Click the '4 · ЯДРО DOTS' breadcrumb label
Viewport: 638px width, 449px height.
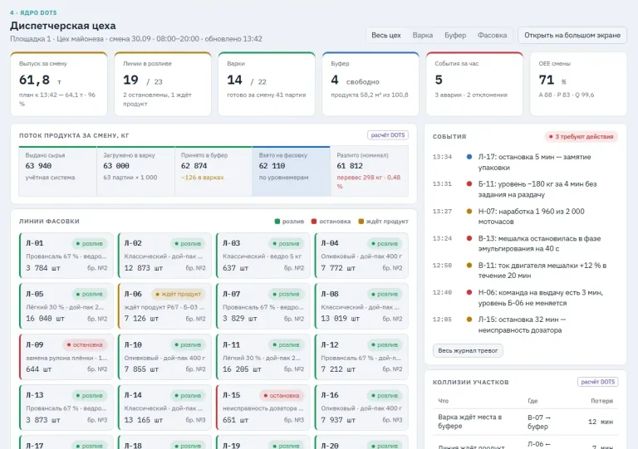[33, 12]
